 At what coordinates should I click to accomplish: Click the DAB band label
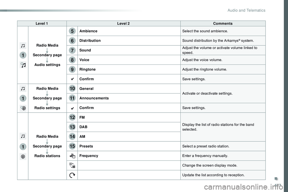click(x=83, y=127)
